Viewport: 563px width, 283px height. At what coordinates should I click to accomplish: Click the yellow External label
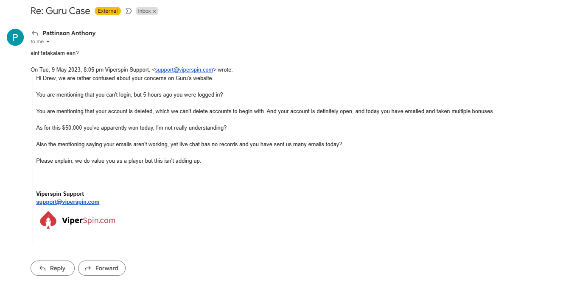tap(108, 11)
